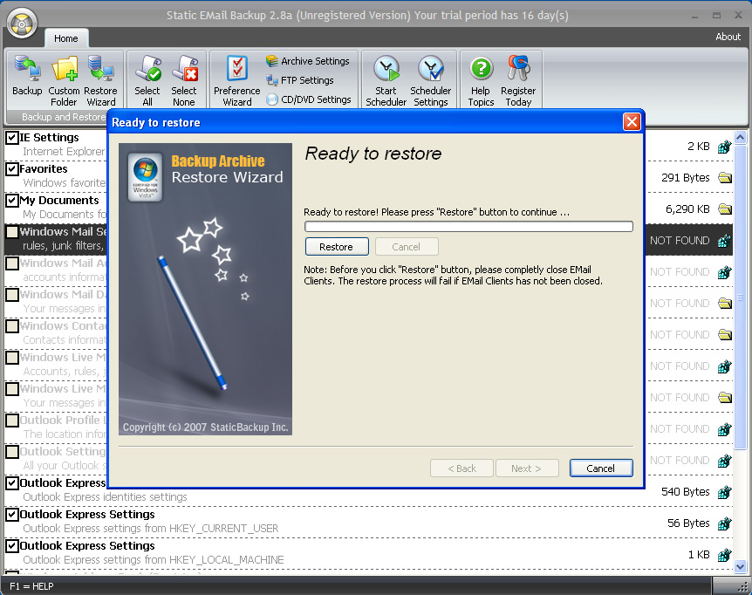752x595 pixels.
Task: Launch the Restore Wizard
Action: (101, 79)
